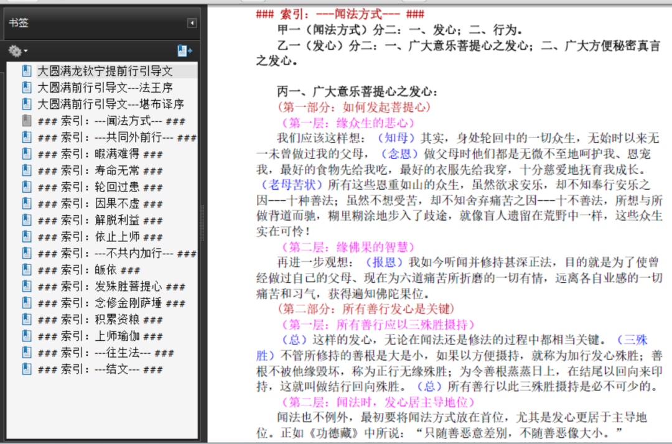Open bookmark 索引：发殊胜菩提心
This screenshot has width=672, height=444.
coord(111,287)
